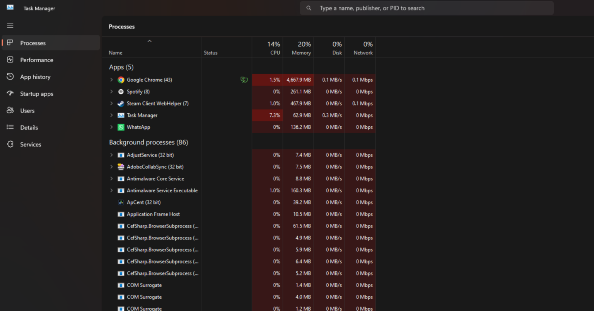The height and width of the screenshot is (311, 594).
Task: Expand the Antimalware Core Service group
Action: 111,179
